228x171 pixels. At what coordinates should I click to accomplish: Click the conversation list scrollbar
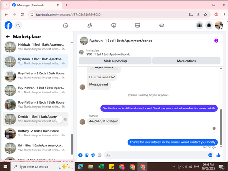[x=72, y=144]
